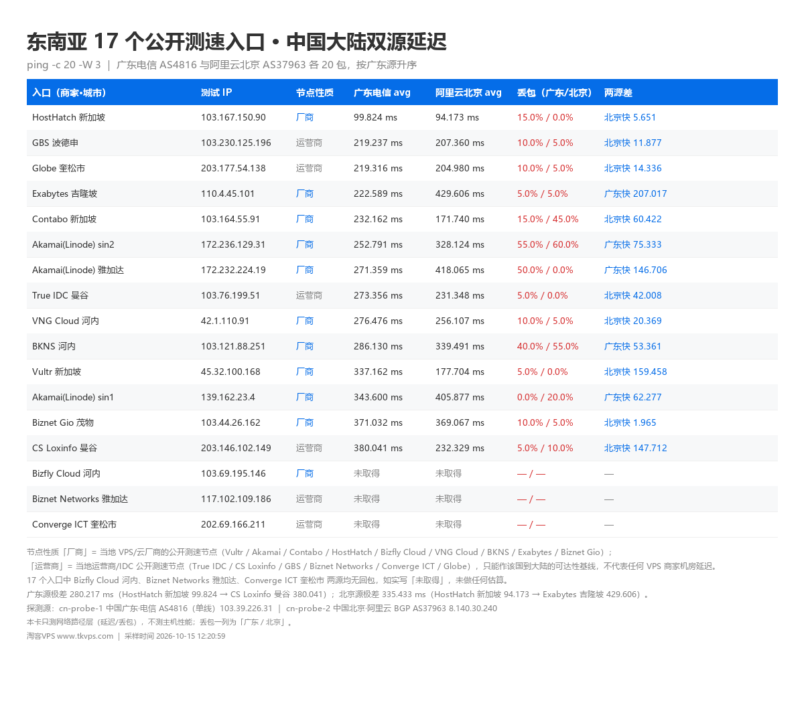Select the VNG Cloud 河内 entry name
This screenshot has width=804, height=711.
(x=66, y=321)
